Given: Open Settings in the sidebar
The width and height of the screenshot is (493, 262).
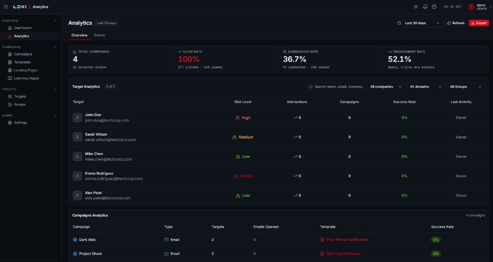Looking at the screenshot, I should point(30,123).
